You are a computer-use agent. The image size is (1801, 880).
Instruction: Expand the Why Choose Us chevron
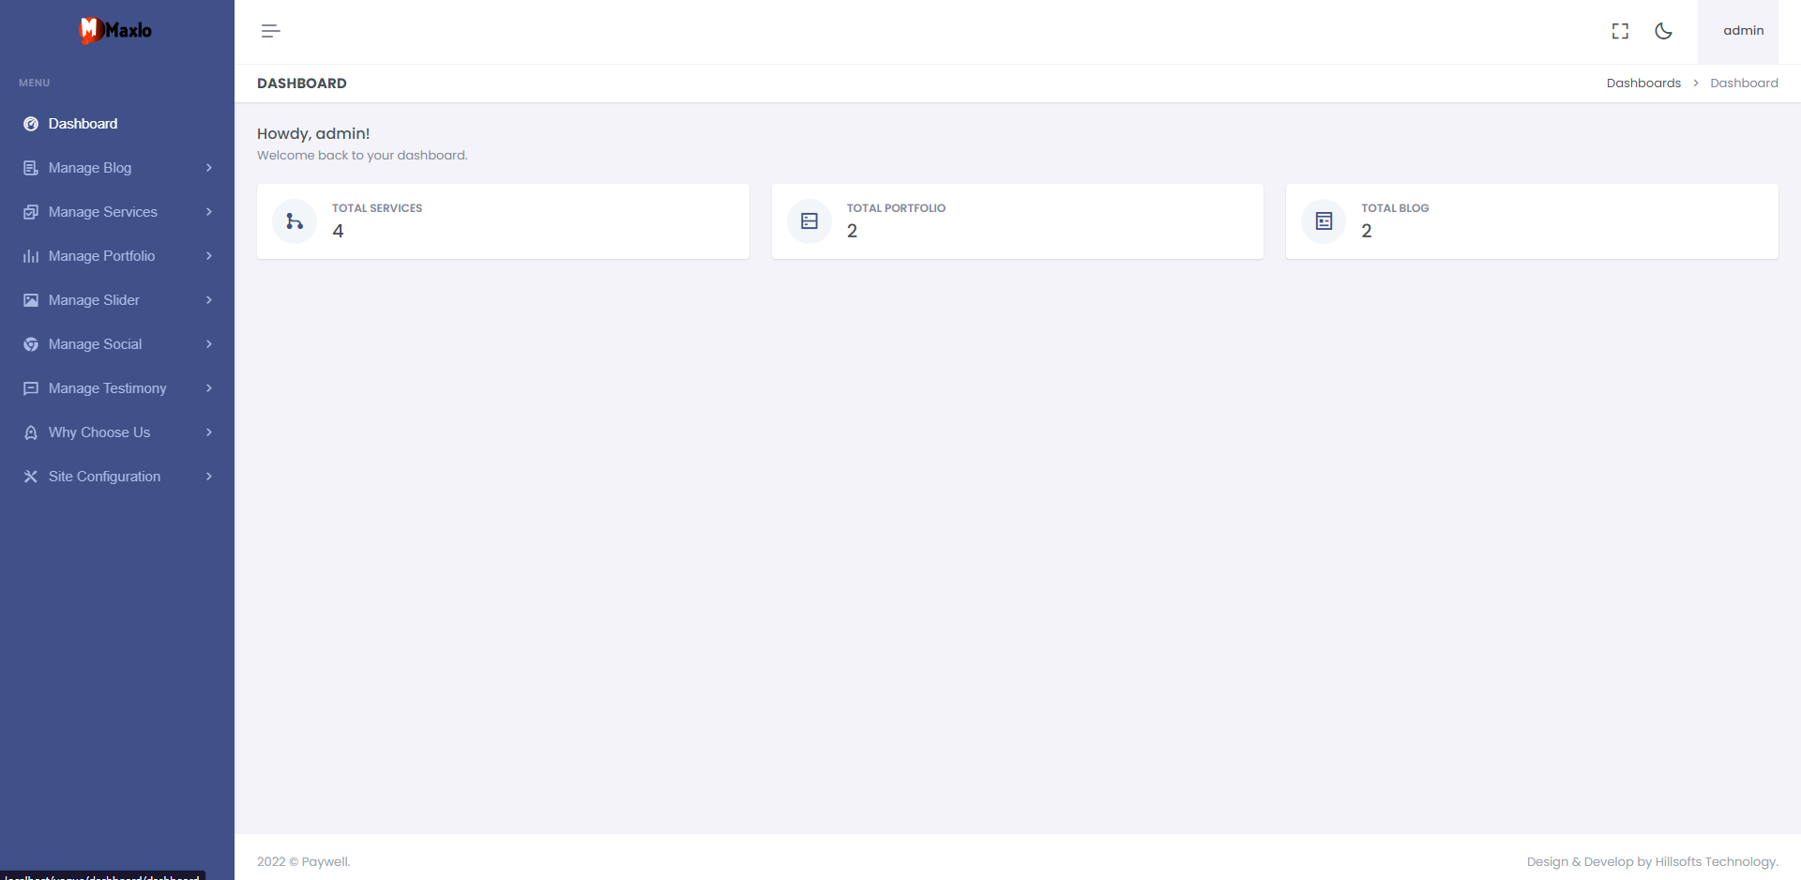tap(209, 432)
